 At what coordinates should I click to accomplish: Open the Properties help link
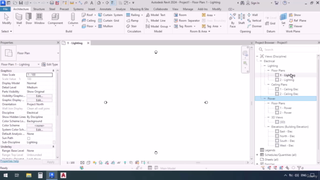click(9, 161)
